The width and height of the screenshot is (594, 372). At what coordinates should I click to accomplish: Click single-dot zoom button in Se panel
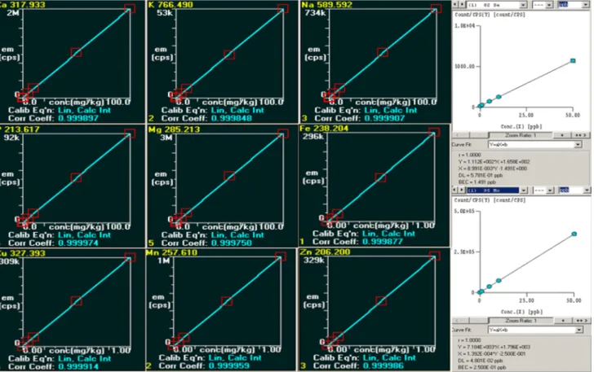[x=562, y=135]
